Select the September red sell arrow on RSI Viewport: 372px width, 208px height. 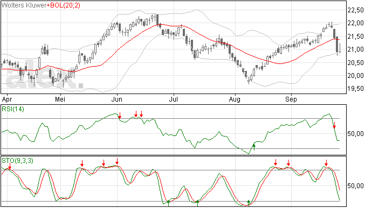pos(334,125)
